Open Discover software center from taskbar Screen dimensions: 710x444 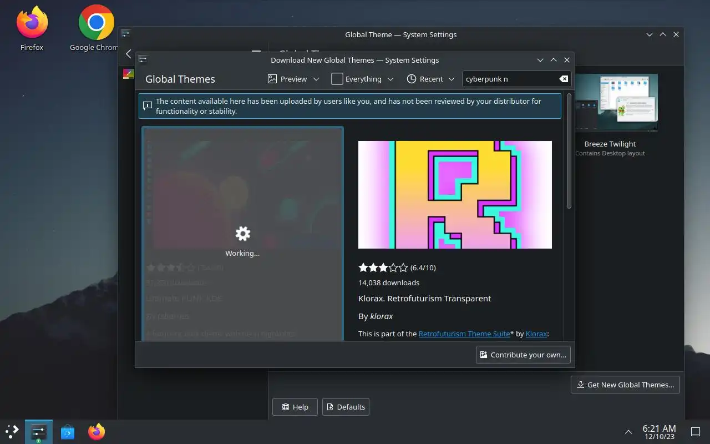click(x=68, y=431)
